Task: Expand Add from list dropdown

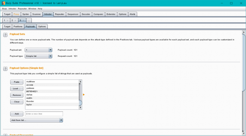Action: pyautogui.click(x=37, y=120)
